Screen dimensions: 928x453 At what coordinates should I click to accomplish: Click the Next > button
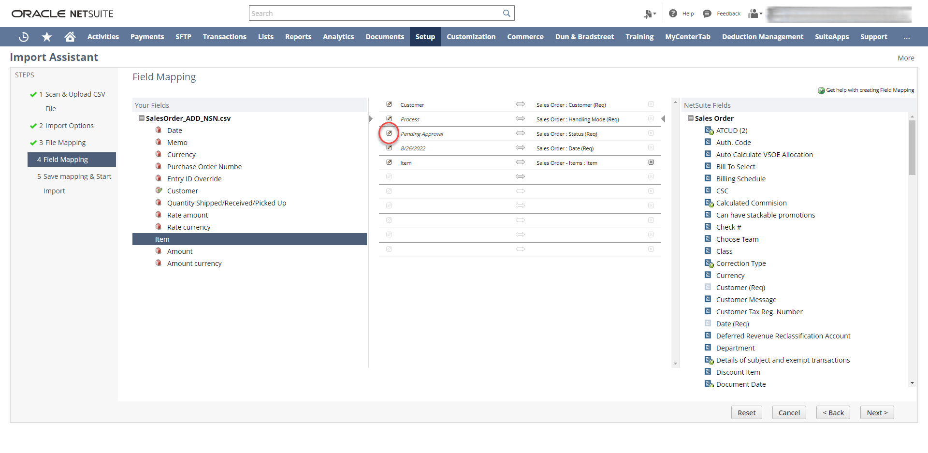[x=877, y=412]
